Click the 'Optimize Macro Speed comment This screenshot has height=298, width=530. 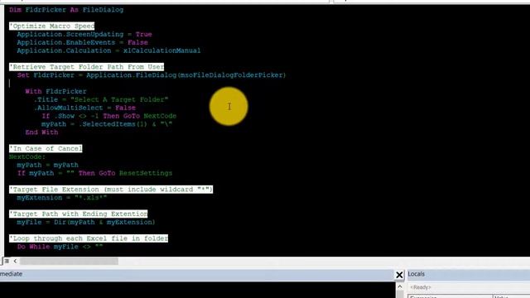[x=51, y=26]
